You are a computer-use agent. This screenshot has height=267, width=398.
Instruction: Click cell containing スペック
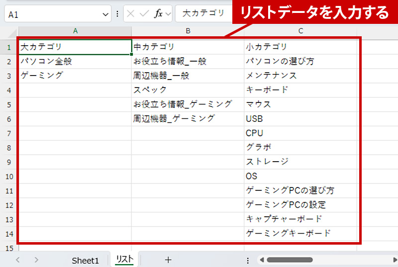click(x=188, y=90)
